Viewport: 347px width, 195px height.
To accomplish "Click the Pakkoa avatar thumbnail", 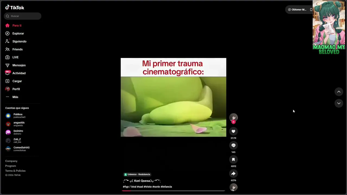I will [8, 116].
